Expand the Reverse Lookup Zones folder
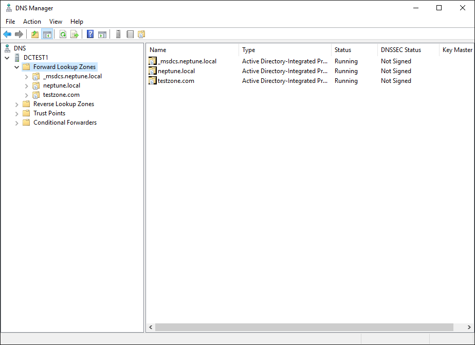 [x=17, y=104]
